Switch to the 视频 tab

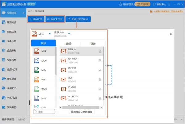43,43
